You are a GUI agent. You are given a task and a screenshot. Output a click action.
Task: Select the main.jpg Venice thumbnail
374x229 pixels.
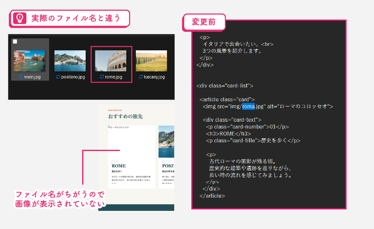pyautogui.click(x=29, y=61)
